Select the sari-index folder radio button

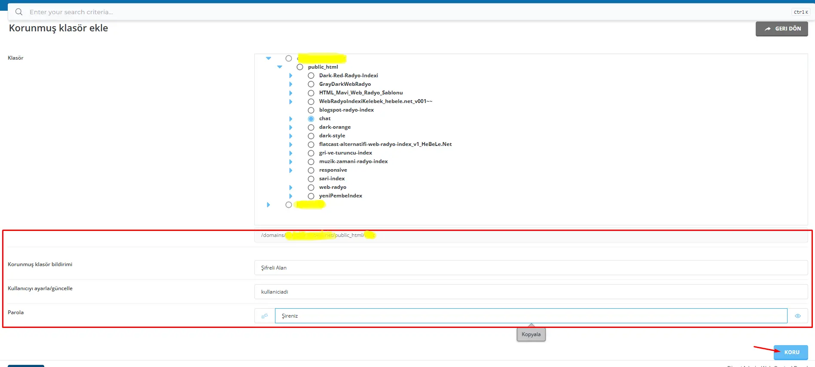tap(311, 179)
